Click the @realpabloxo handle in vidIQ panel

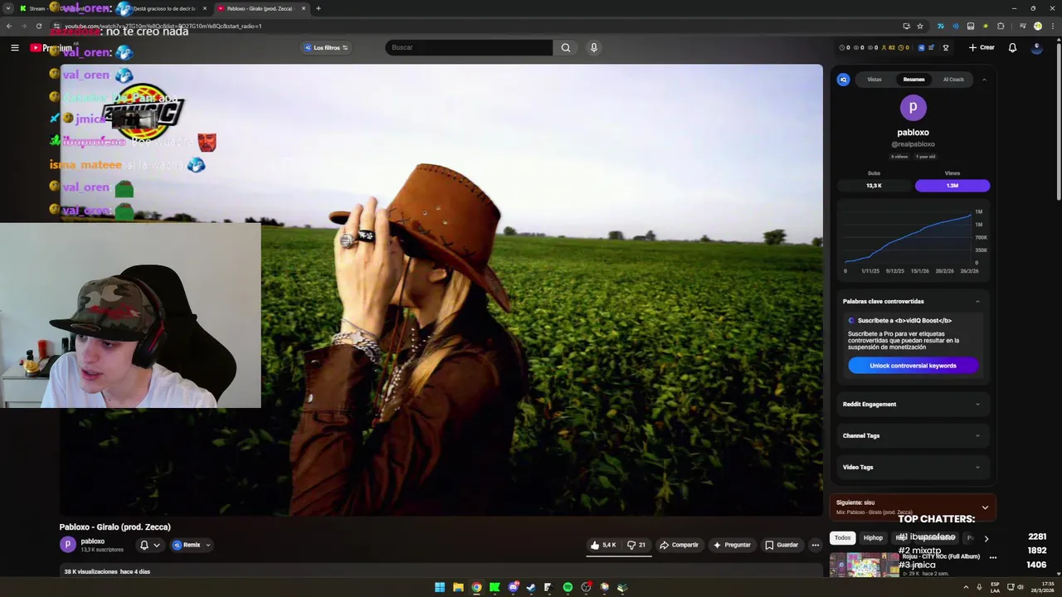[913, 144]
